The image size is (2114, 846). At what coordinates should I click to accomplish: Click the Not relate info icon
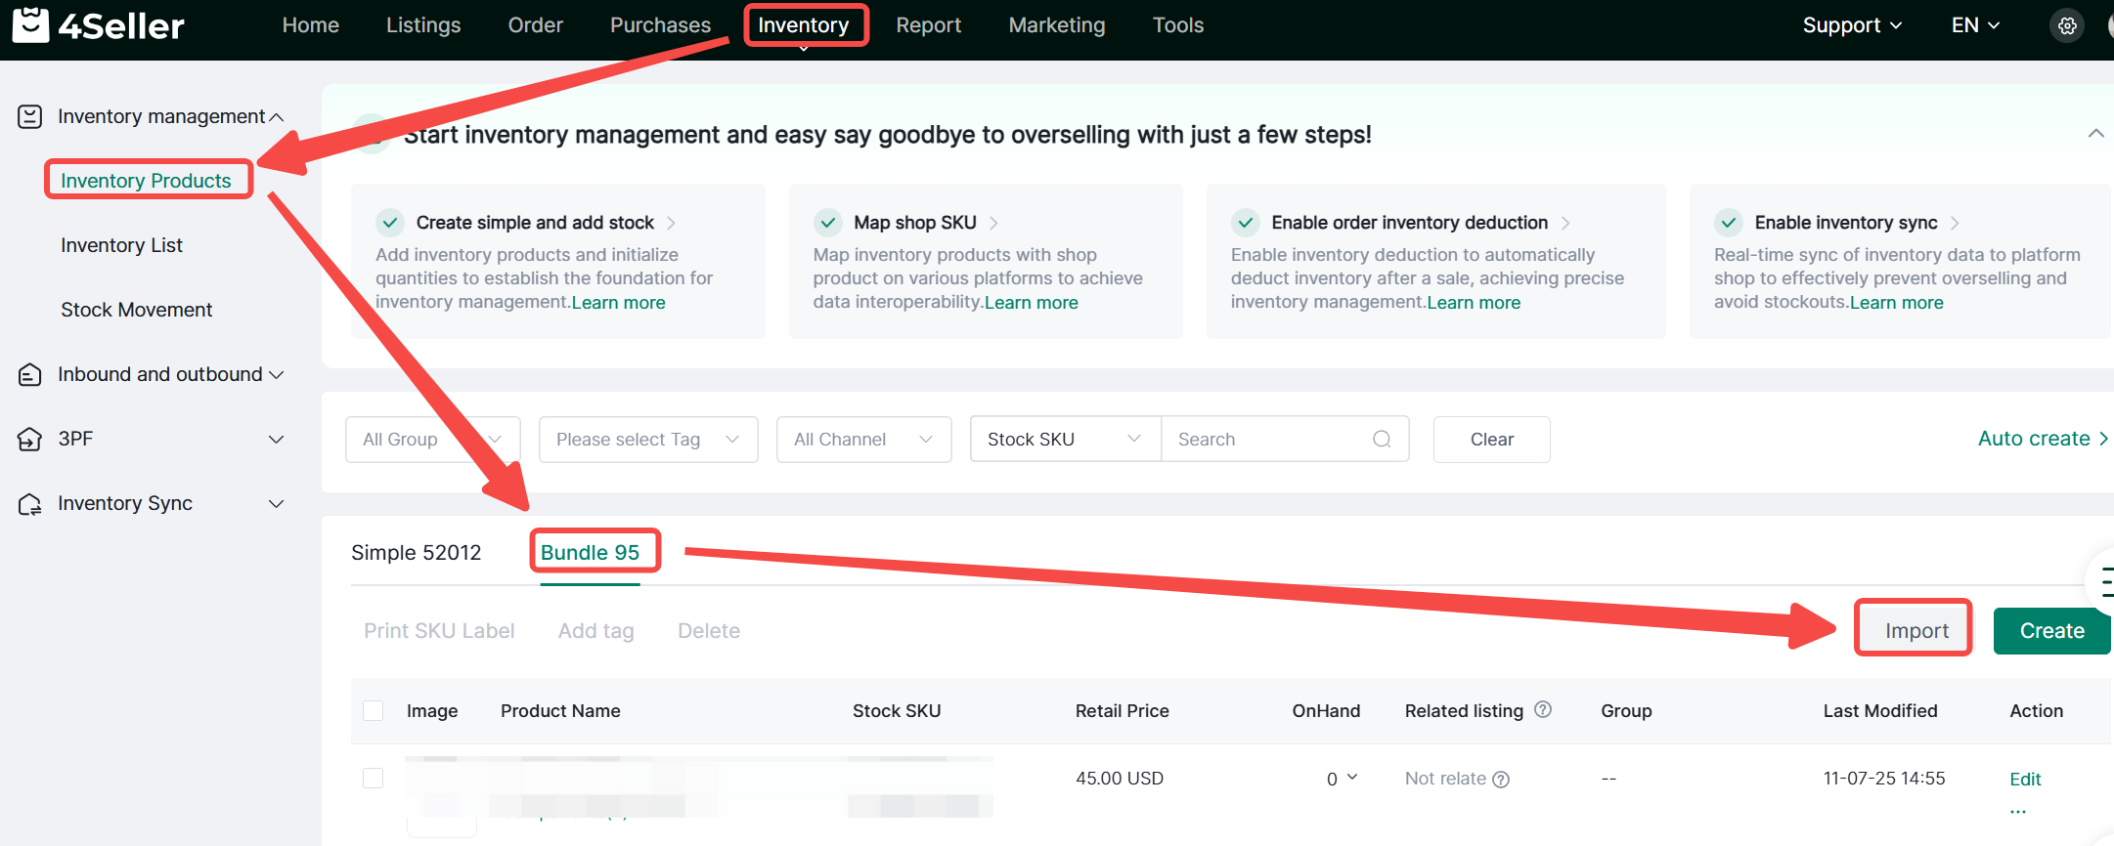coord(1501,780)
